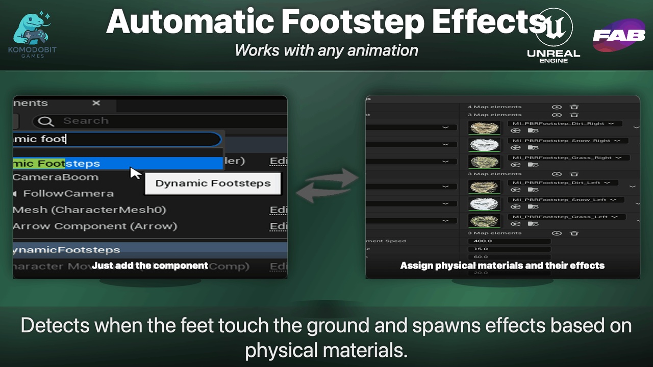
Task: Click the trash icon in the 3 Map elements row above 400.0
Action: [x=574, y=233]
